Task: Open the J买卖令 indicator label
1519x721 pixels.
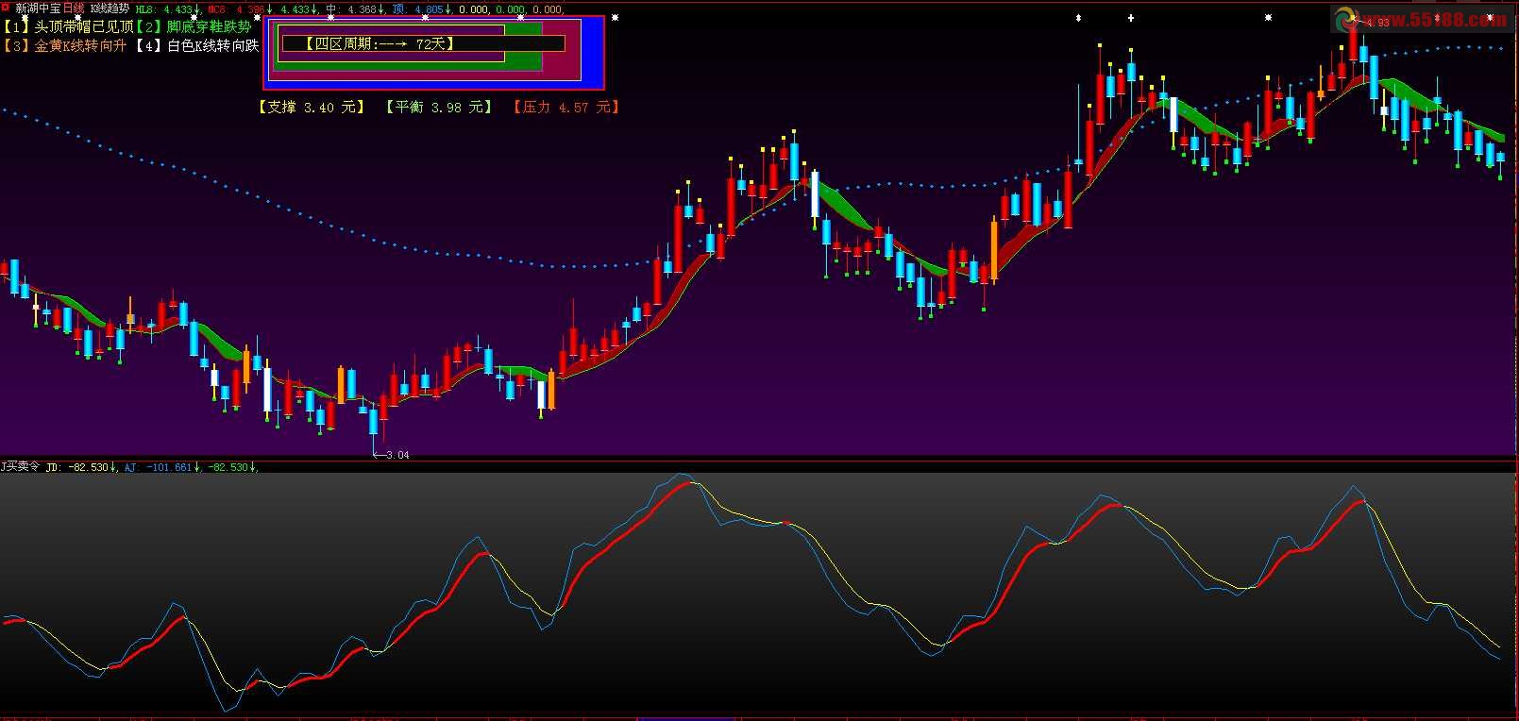Action: [20, 467]
